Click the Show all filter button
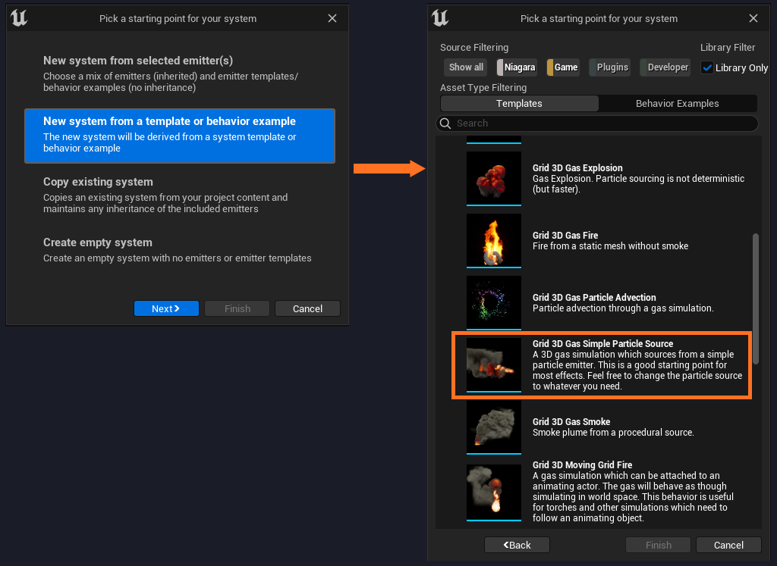 pos(465,67)
